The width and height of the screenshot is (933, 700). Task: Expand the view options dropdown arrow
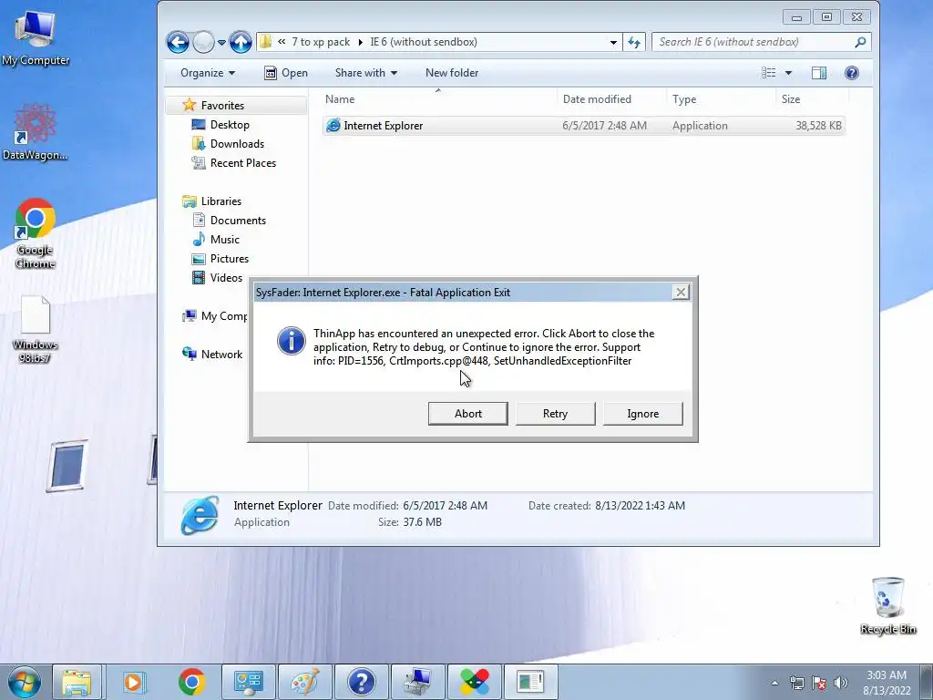(x=788, y=73)
